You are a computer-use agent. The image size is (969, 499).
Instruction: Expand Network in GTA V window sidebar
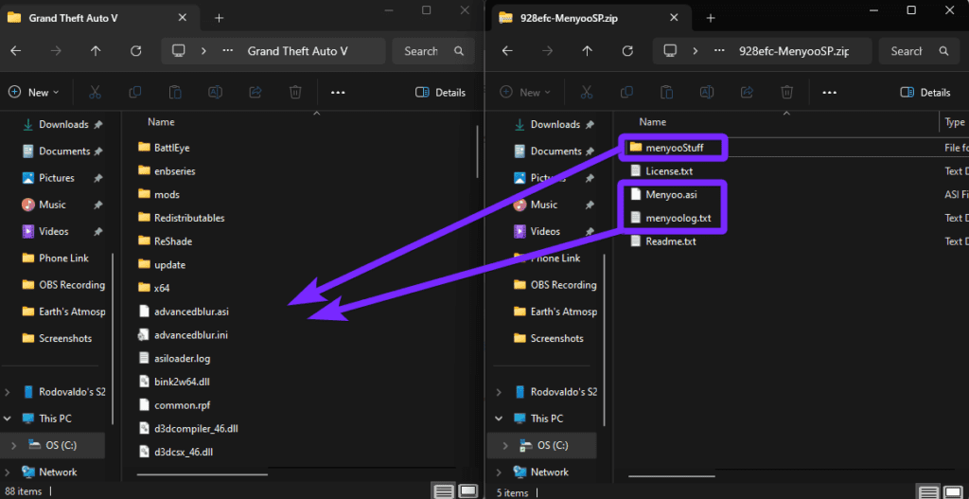tap(8, 472)
